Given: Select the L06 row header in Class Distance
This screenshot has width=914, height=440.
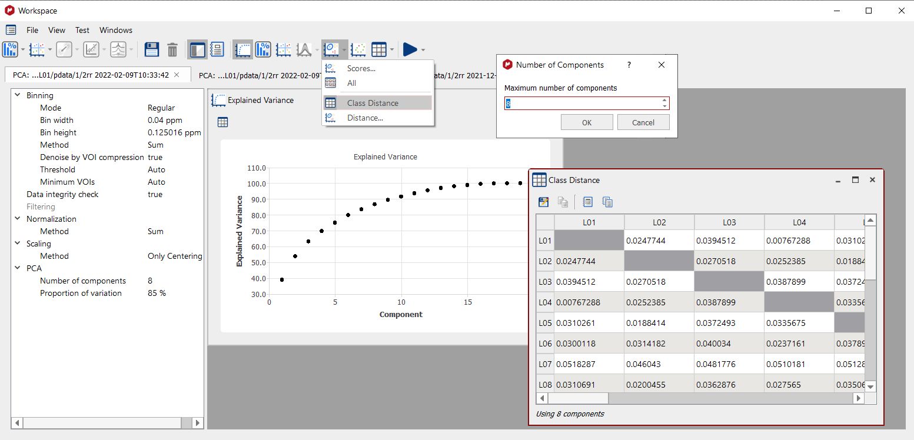Looking at the screenshot, I should pyautogui.click(x=545, y=344).
